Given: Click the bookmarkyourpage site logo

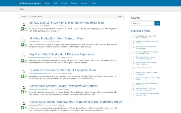Looking at the screenshot, I should pyautogui.click(x=30, y=3).
